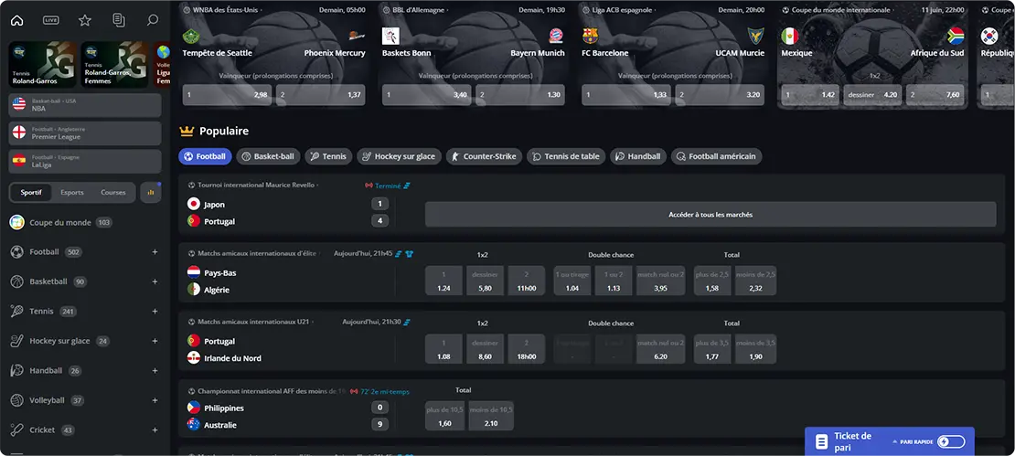Click the Cricket sidebar icon
This screenshot has height=456, width=1015.
[x=16, y=430]
